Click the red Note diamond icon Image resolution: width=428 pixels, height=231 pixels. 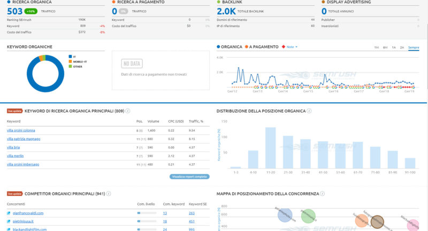click(x=284, y=47)
